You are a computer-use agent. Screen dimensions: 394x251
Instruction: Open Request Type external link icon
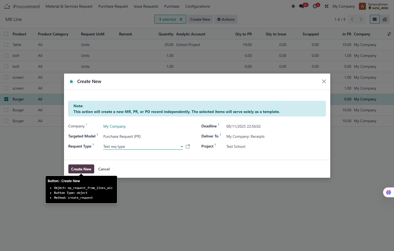188,146
